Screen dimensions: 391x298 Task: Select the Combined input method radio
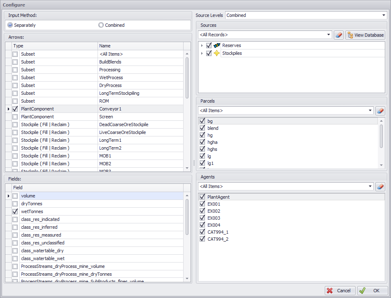[101, 25]
